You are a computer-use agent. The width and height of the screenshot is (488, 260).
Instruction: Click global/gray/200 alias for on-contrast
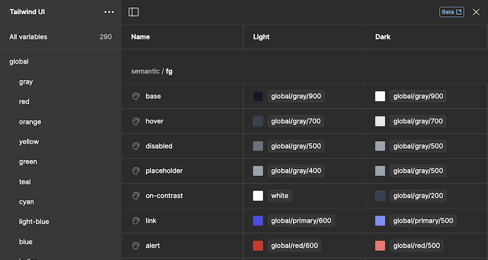(418, 196)
